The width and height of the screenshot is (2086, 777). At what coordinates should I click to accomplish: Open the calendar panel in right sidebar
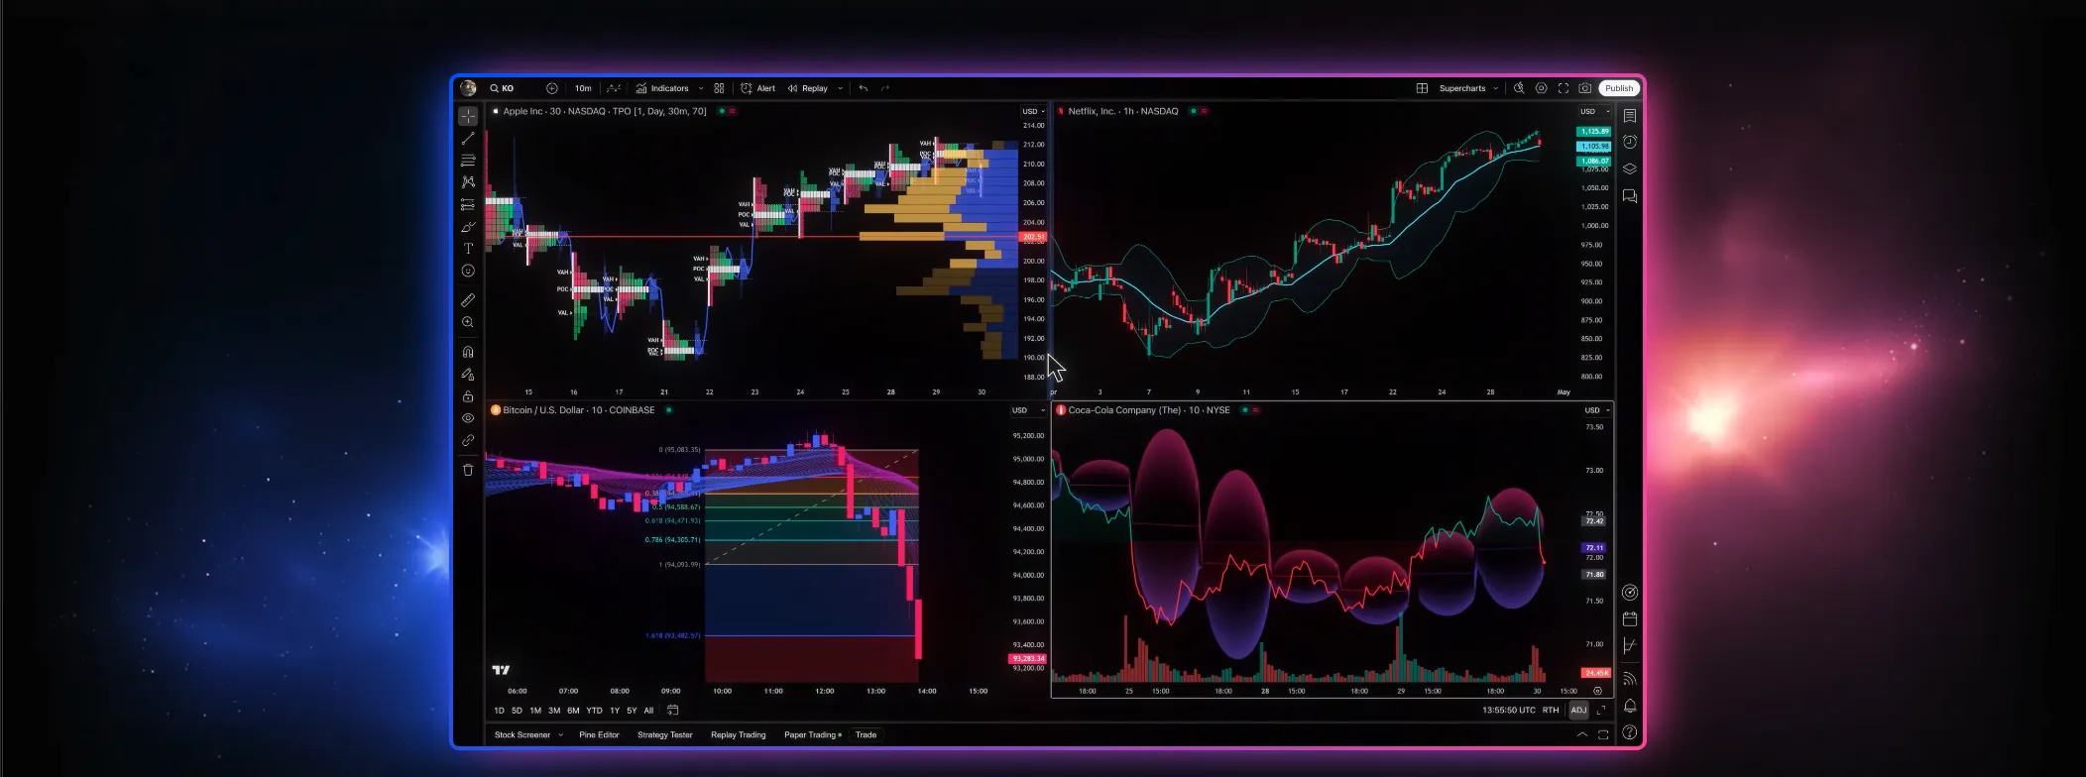pyautogui.click(x=1630, y=618)
